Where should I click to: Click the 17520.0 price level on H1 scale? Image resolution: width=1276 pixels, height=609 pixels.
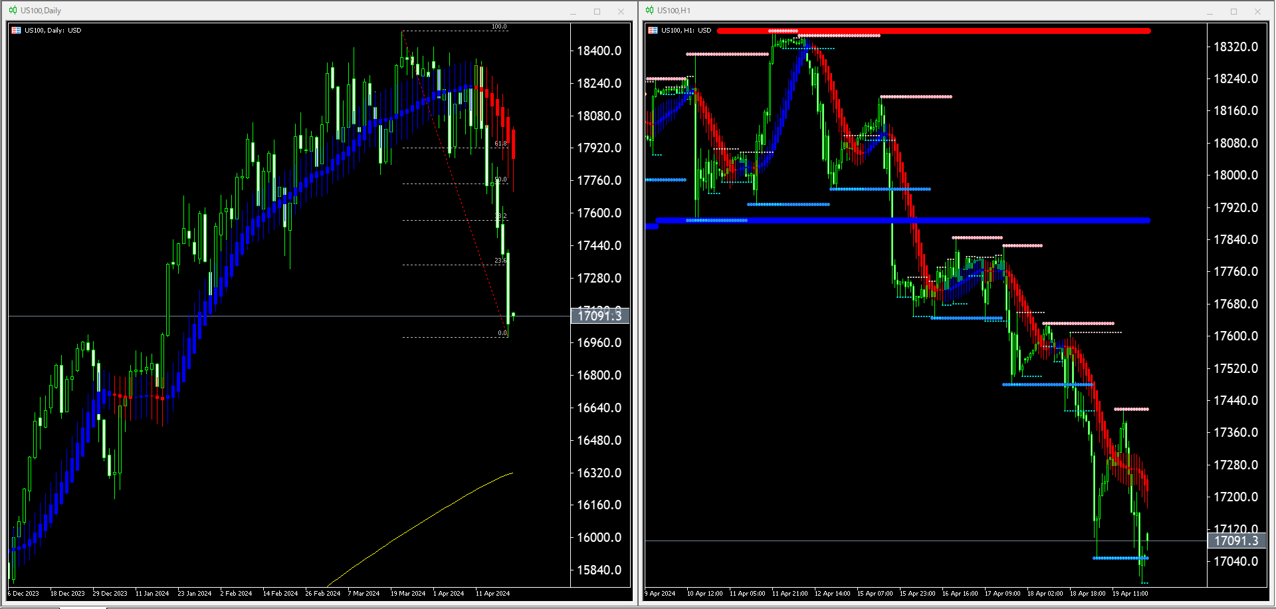point(1236,368)
